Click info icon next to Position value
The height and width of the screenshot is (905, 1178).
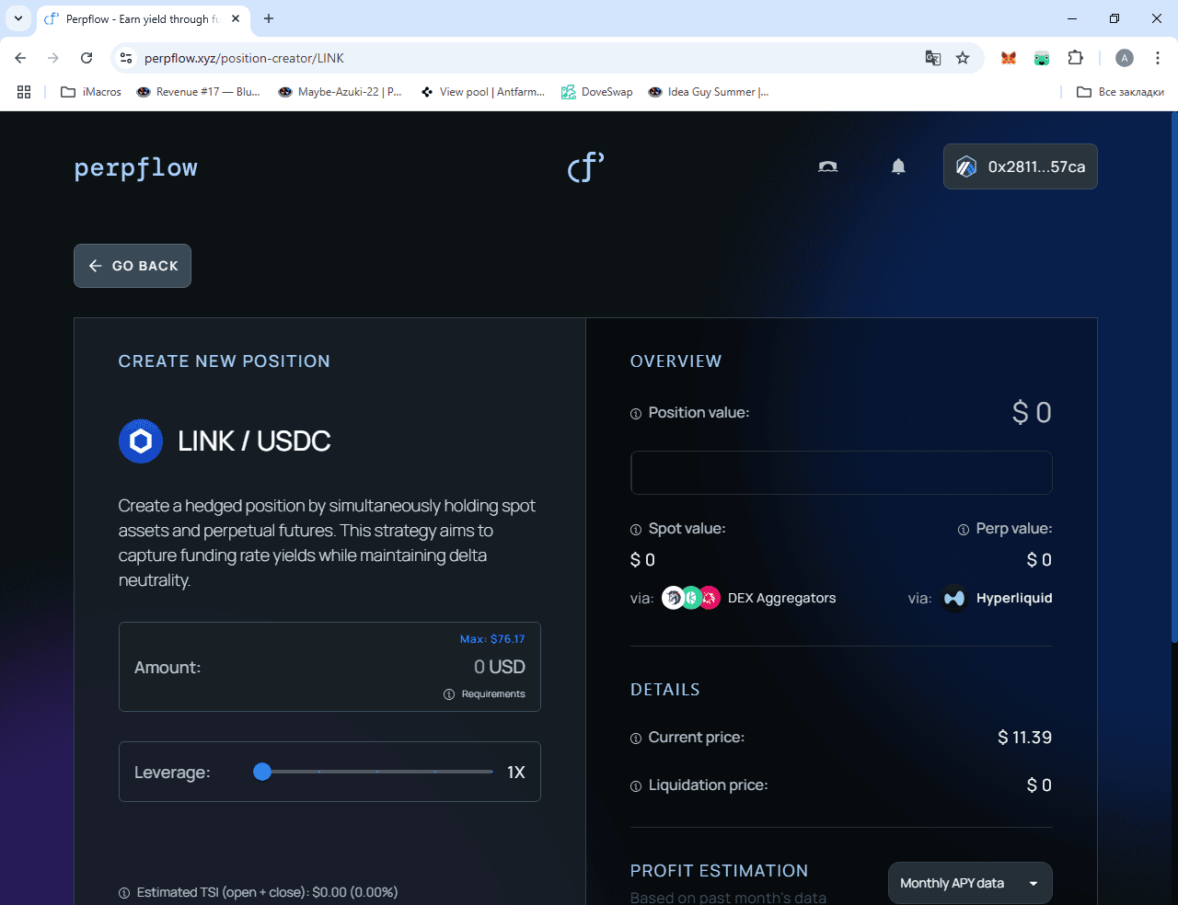(x=636, y=414)
